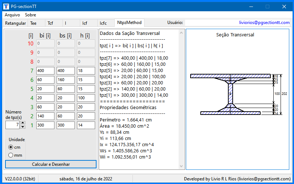
Task: Click the scroll up arrow in results panel
Action: coord(181,33)
